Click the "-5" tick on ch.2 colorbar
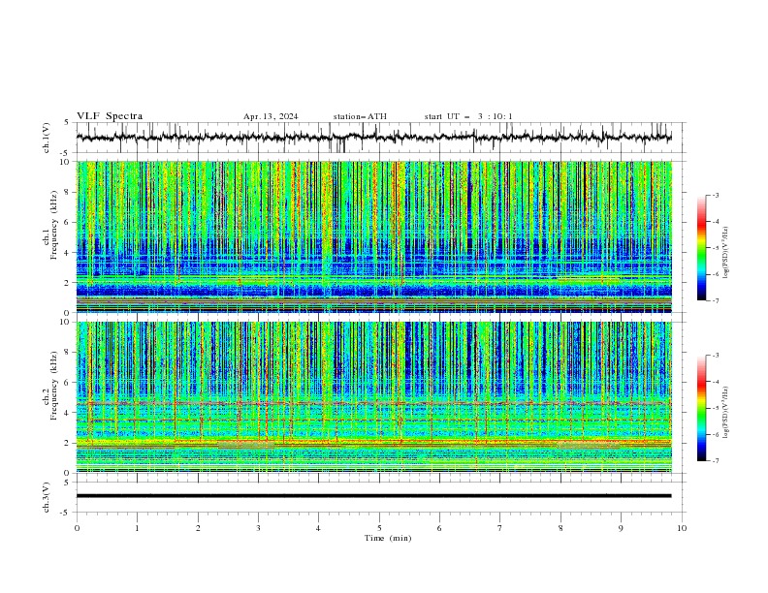This screenshot has width=768, height=593. 716,408
